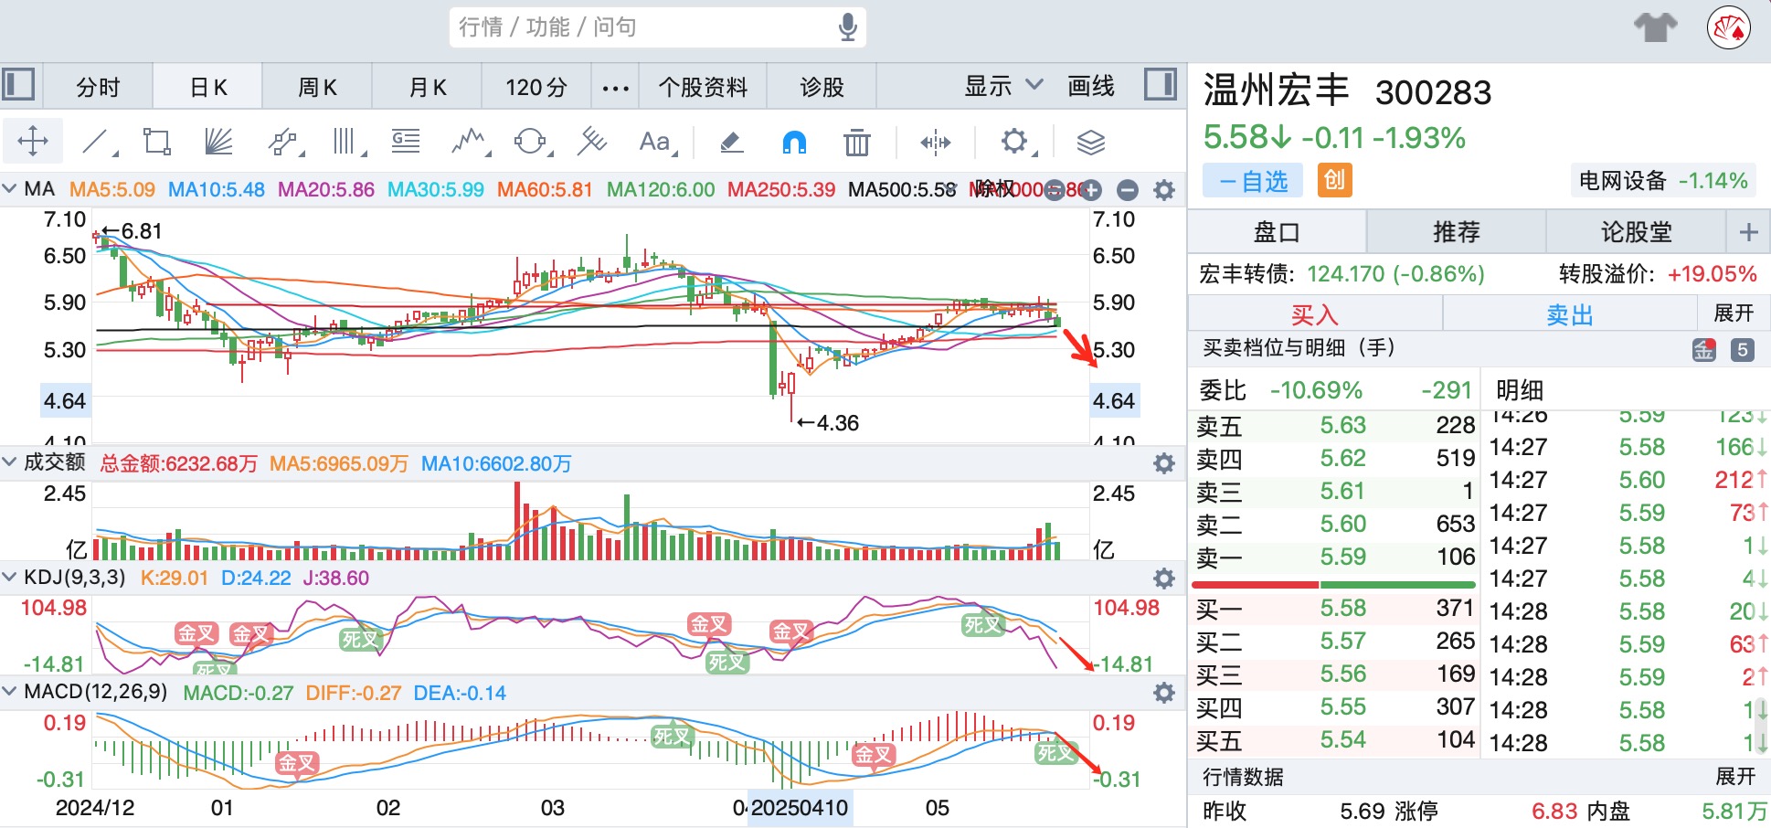Open the 诊股 diagnosis tab

pyautogui.click(x=822, y=87)
